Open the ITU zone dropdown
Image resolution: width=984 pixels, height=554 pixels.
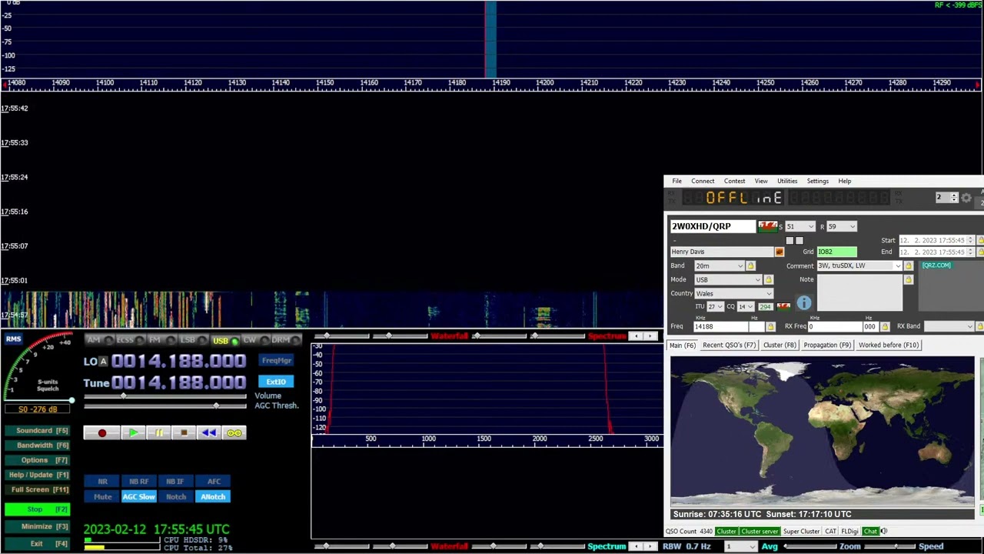715,307
